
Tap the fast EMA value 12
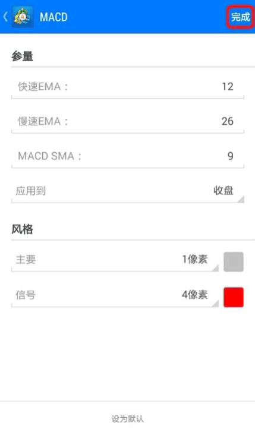coord(228,87)
